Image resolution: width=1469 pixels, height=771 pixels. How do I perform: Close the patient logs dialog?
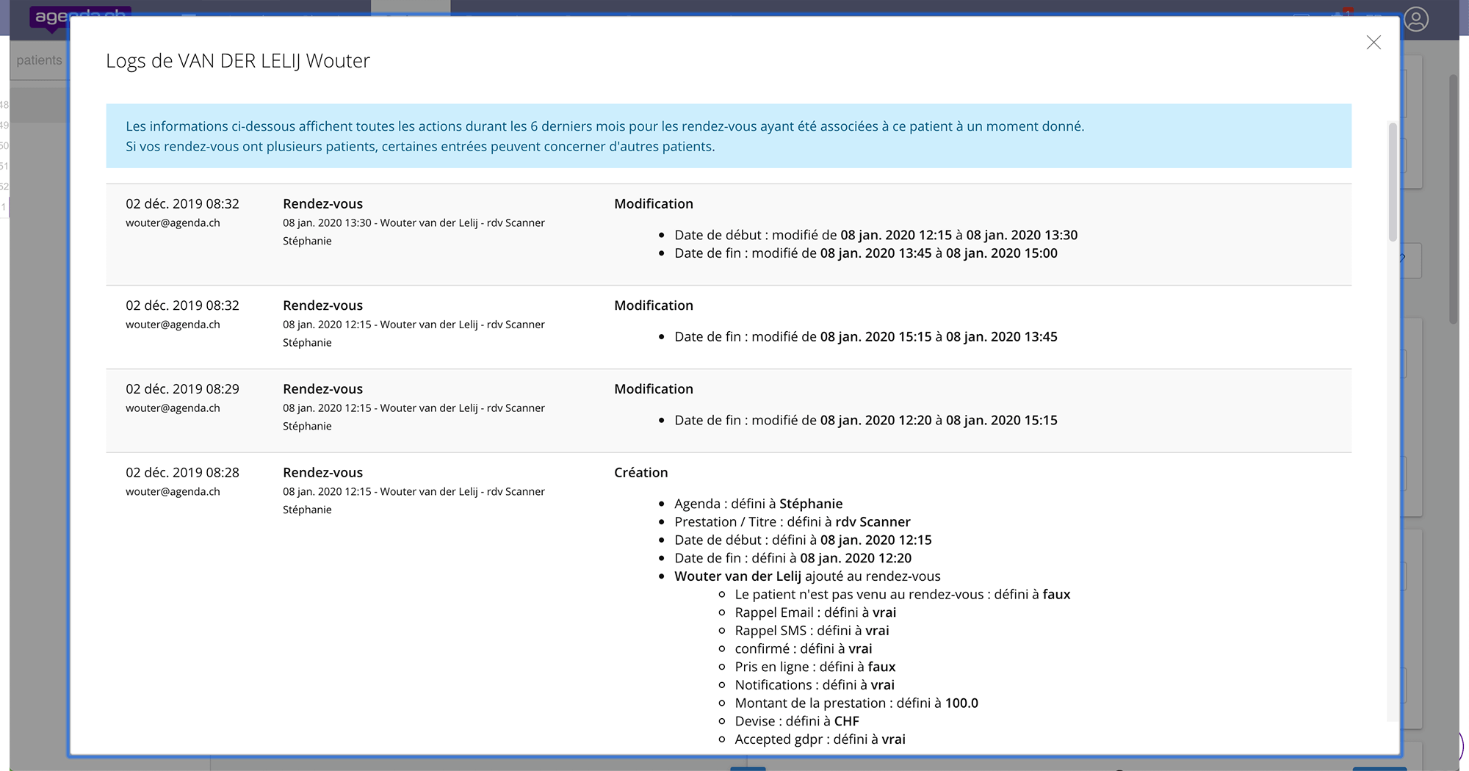click(1373, 43)
